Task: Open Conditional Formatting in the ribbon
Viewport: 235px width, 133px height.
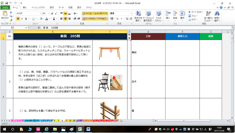Action: click(x=138, y=16)
